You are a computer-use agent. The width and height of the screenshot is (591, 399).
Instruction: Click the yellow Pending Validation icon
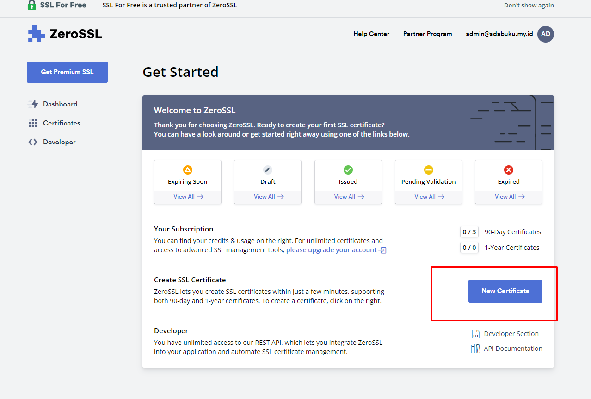[x=429, y=170]
